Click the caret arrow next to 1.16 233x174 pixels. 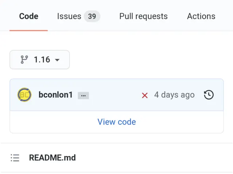click(x=57, y=60)
